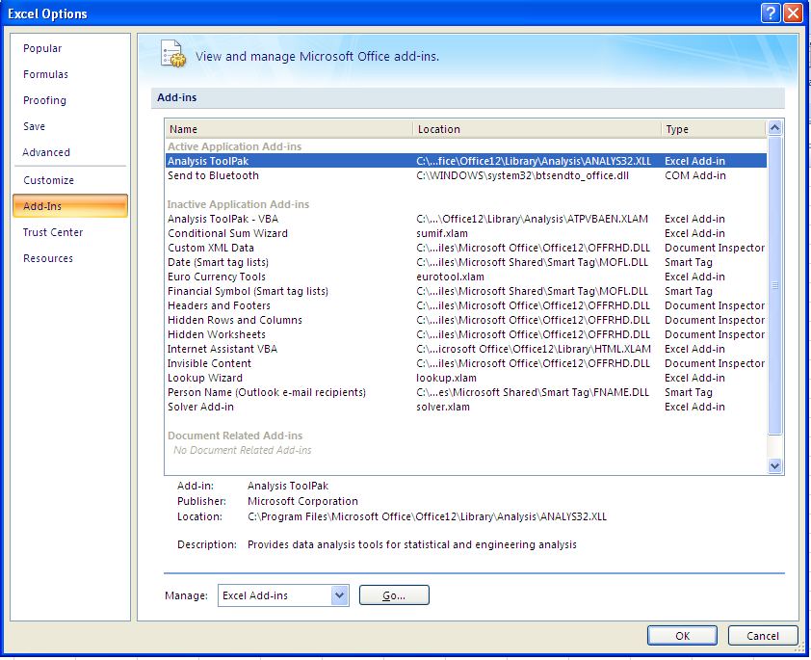Click the add-ins gear icon in header

(x=173, y=54)
